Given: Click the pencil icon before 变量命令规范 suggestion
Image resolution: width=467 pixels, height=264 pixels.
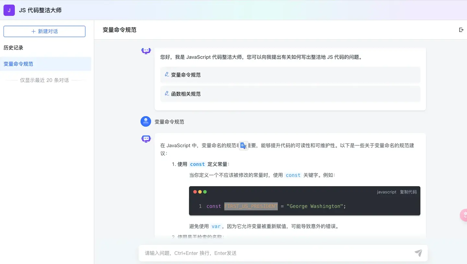Looking at the screenshot, I should tap(166, 75).
